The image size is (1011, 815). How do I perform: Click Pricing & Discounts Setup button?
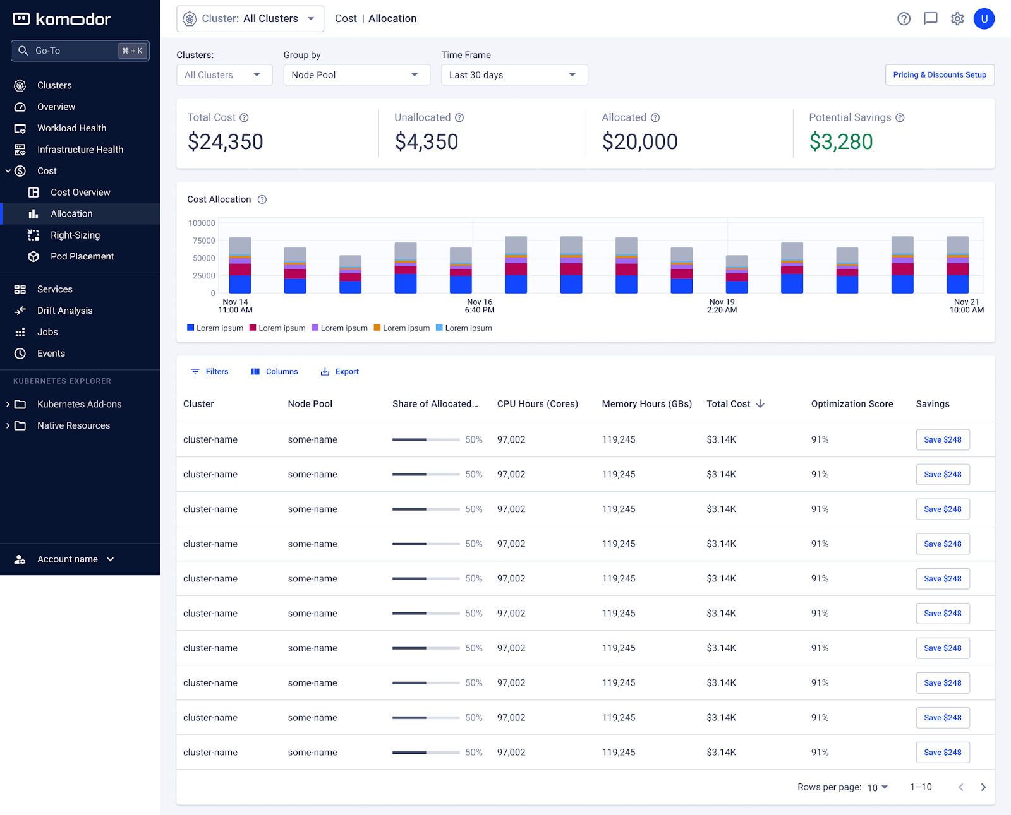(x=939, y=75)
